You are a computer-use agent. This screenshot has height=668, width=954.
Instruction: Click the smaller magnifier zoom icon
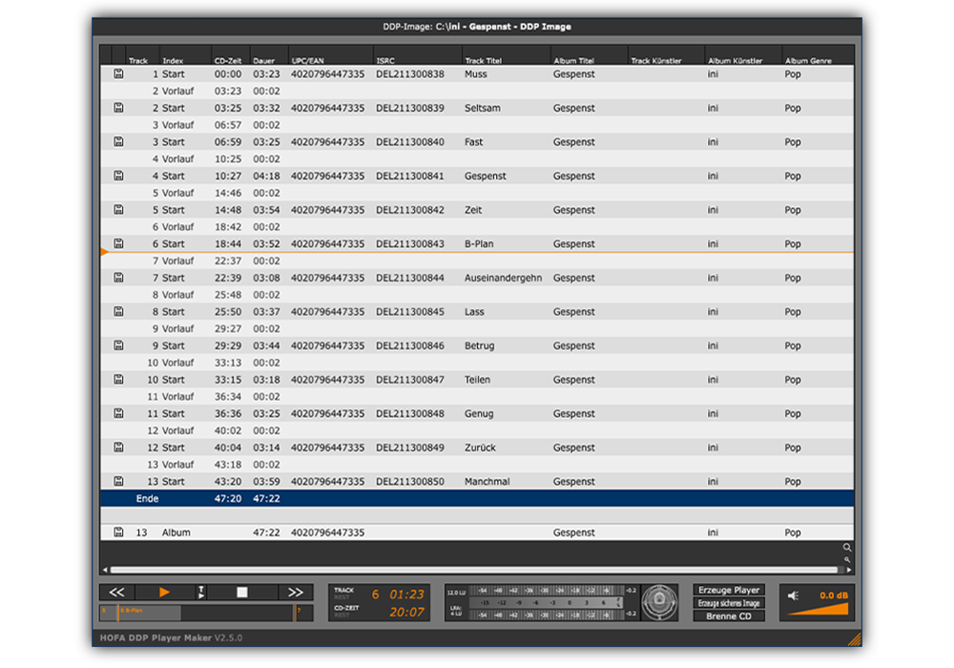pyautogui.click(x=847, y=560)
